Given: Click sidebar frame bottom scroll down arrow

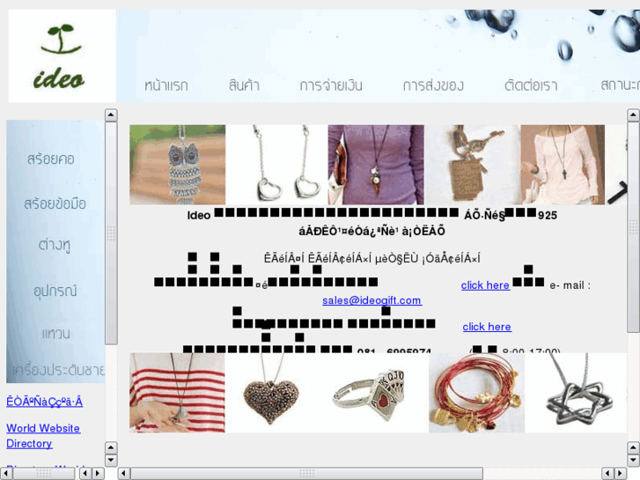Looking at the screenshot, I should (x=111, y=460).
